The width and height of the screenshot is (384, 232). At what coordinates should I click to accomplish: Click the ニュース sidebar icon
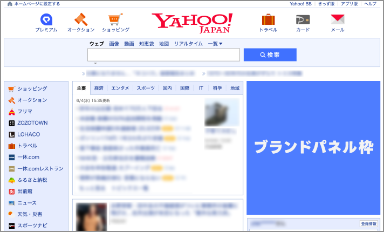click(11, 203)
